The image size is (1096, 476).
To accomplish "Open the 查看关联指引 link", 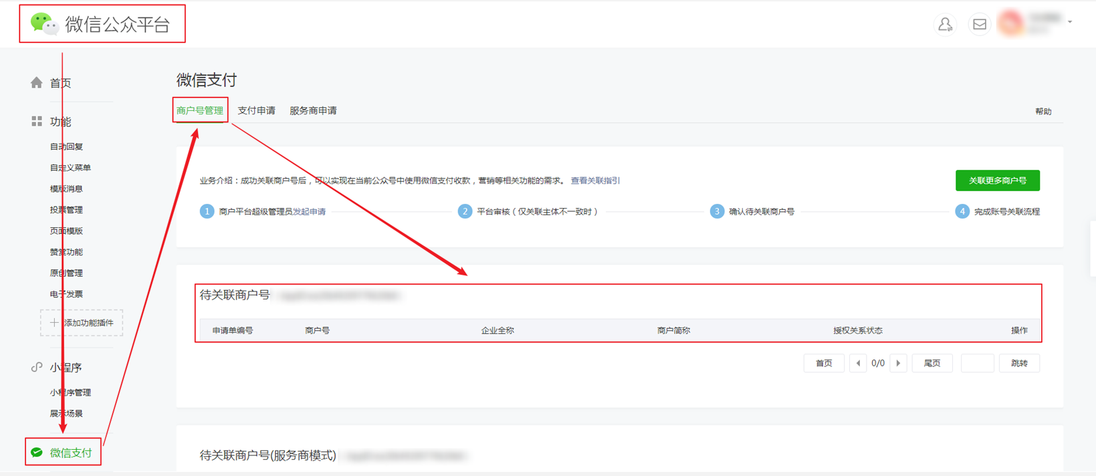I will [595, 181].
